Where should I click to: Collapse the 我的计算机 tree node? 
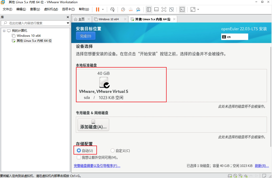point(4,31)
